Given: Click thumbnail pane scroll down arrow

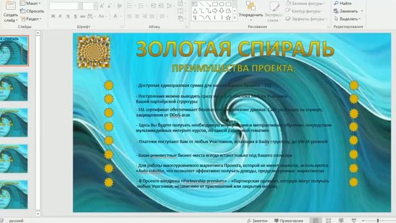Looking at the screenshot, I should 38,214.
